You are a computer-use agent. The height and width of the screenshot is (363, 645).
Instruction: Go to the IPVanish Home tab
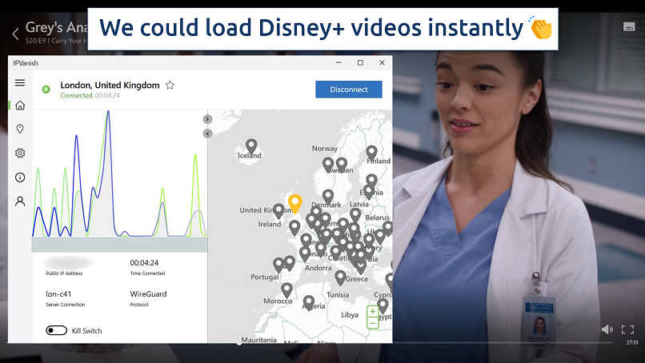point(20,106)
